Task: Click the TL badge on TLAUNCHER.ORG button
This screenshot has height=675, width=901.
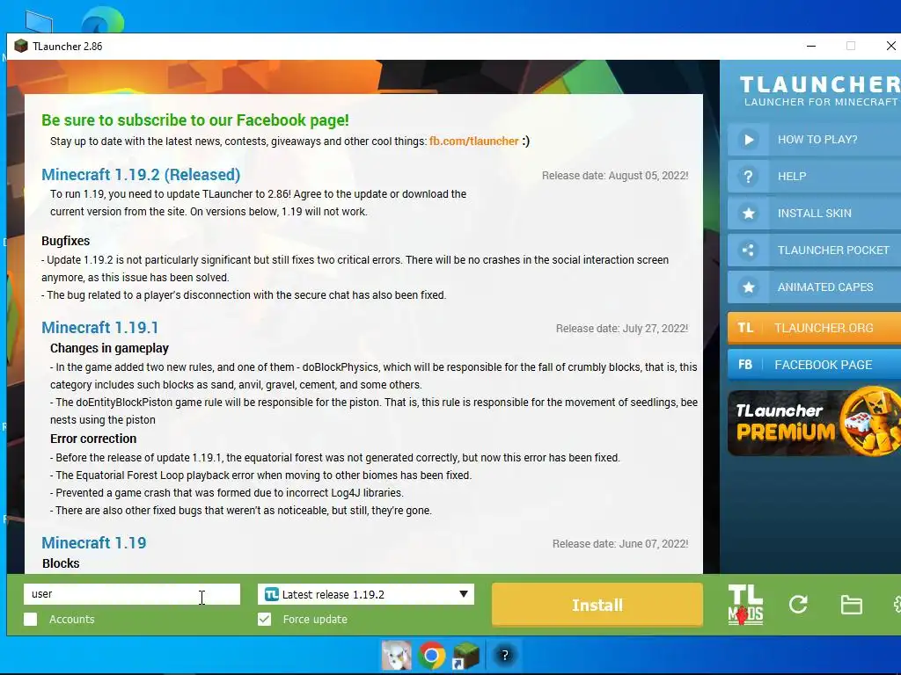Action: coord(745,328)
